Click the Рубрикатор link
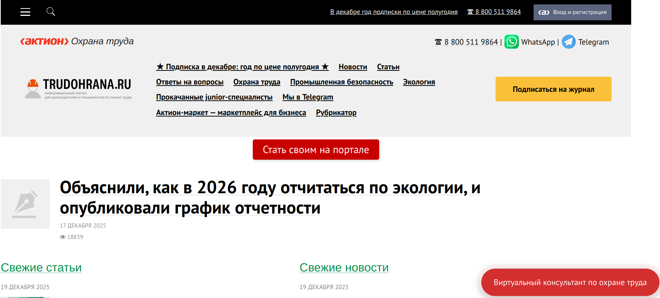 coord(336,112)
